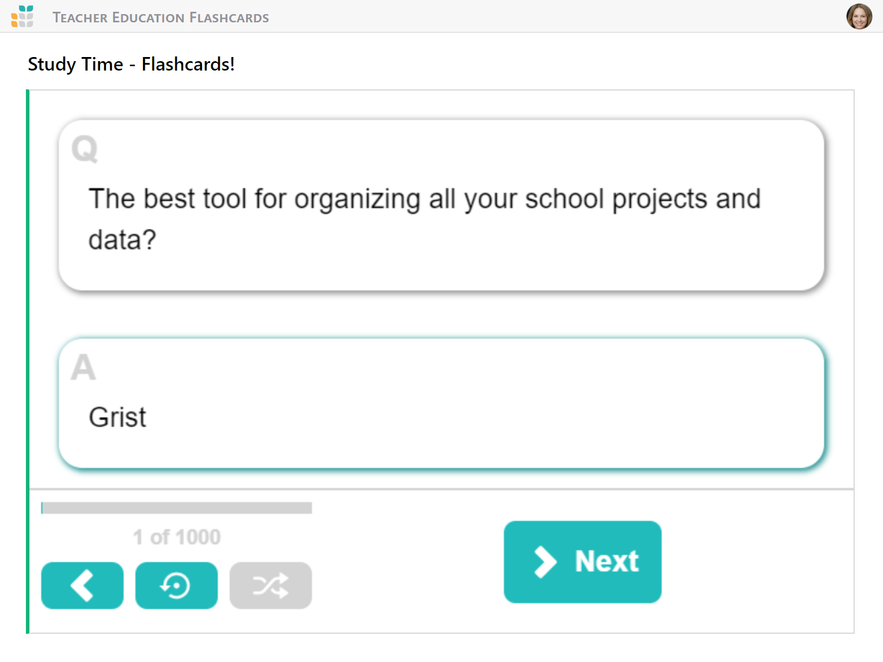This screenshot has width=883, height=662.
Task: Click the Study Time - Flashcards! heading
Action: (131, 64)
